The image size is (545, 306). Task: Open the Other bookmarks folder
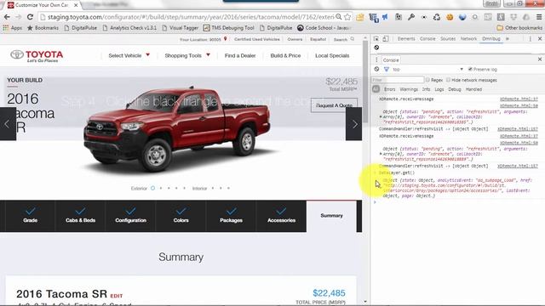519,28
